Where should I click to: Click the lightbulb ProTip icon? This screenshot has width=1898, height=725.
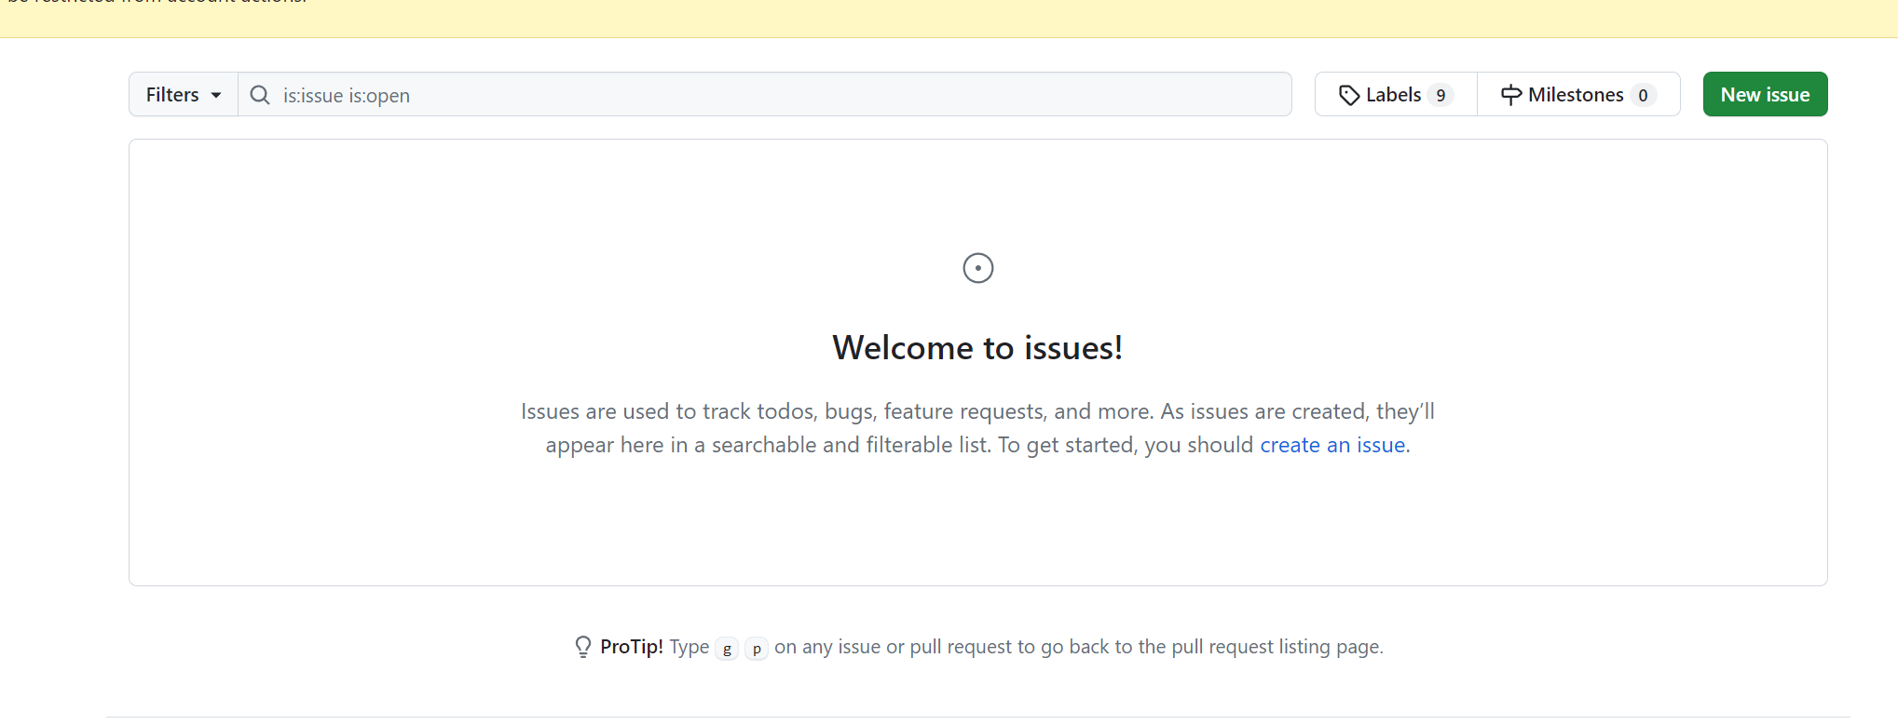pyautogui.click(x=583, y=647)
